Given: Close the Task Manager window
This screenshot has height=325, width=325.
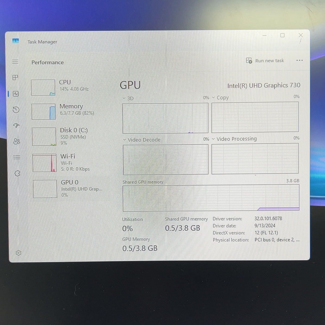Looking at the screenshot, I should pos(301,35).
